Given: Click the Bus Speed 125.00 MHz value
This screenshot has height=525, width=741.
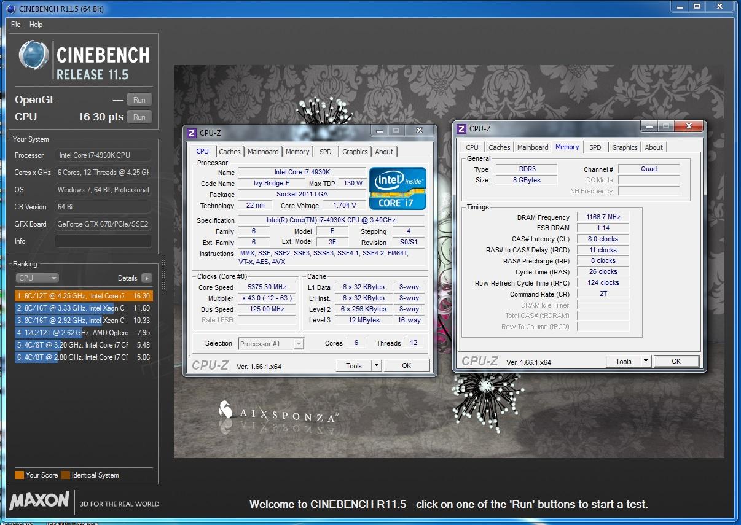Looking at the screenshot, I should pyautogui.click(x=267, y=309).
